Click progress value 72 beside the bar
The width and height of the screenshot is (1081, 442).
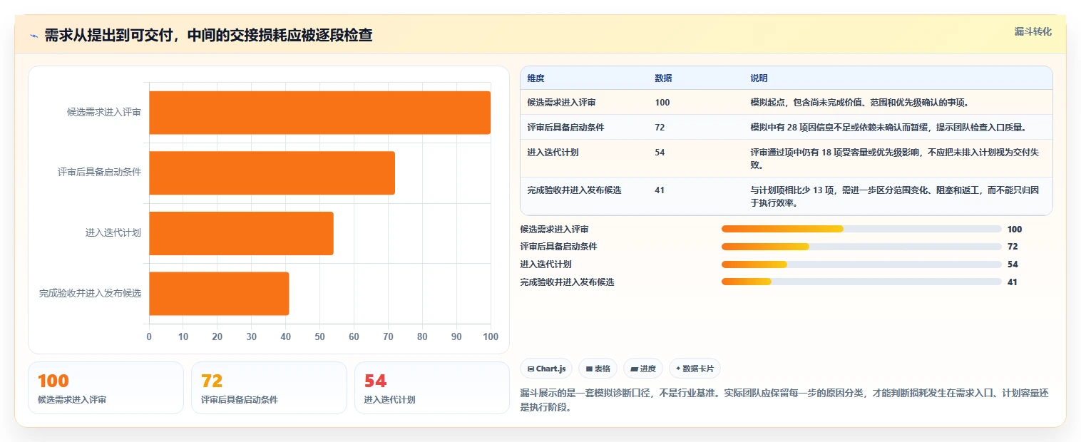point(1013,247)
